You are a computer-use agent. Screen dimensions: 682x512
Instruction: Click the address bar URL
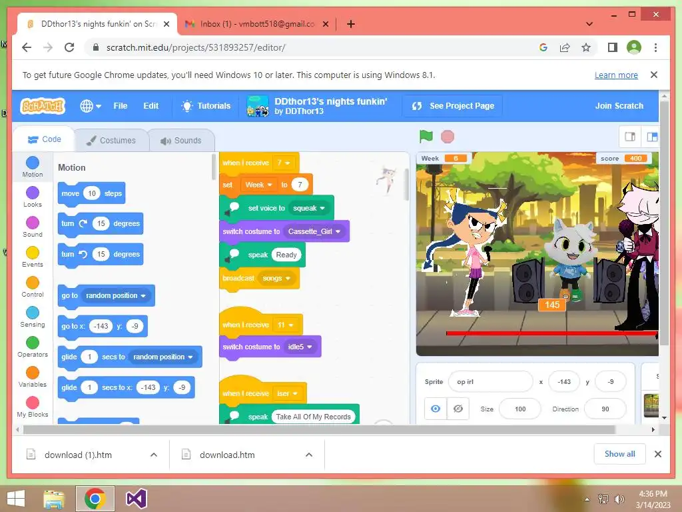tap(196, 47)
